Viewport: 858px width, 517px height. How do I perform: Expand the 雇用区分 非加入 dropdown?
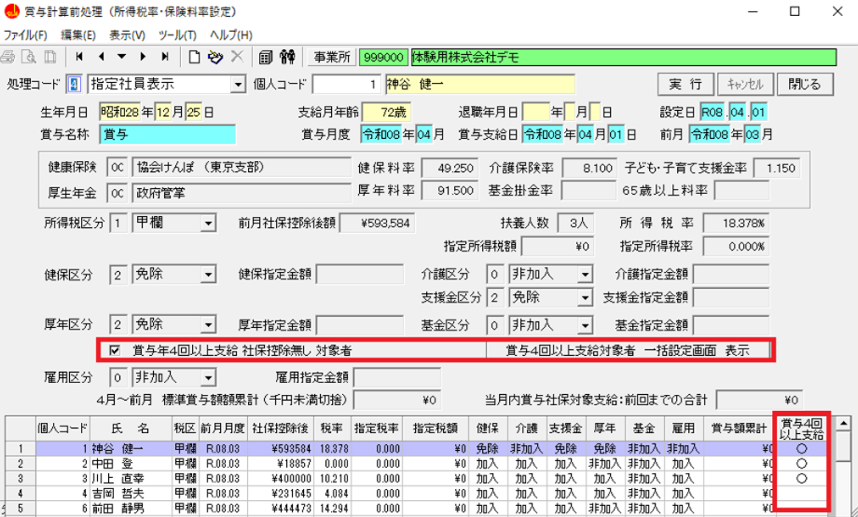pyautogui.click(x=208, y=378)
